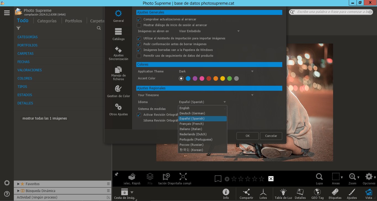Open Gestion de Color settings

(x=118, y=92)
